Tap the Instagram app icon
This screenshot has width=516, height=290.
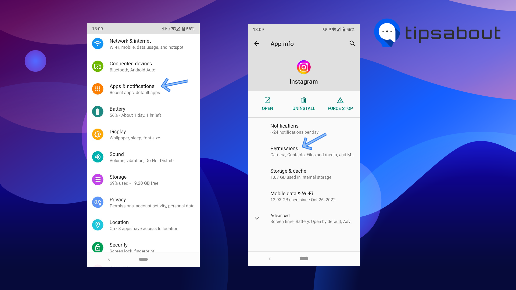pos(303,67)
